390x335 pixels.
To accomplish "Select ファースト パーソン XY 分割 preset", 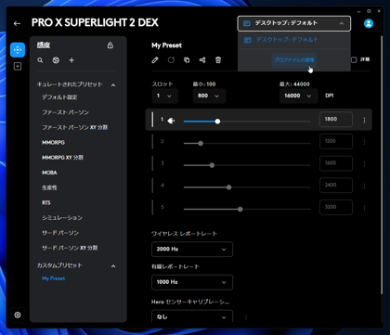I will click(x=74, y=127).
